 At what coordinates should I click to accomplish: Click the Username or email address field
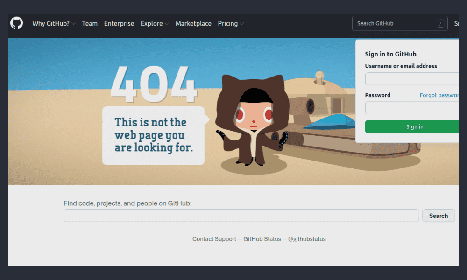point(412,79)
